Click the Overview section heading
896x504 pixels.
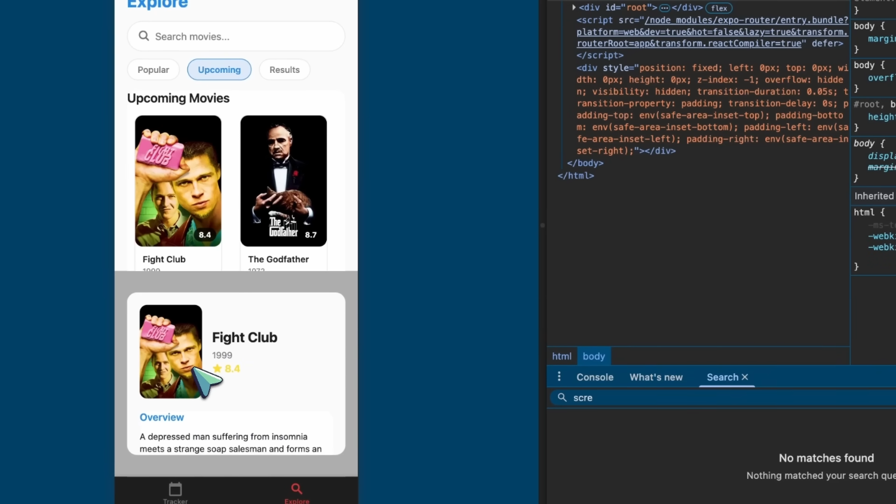tap(162, 417)
